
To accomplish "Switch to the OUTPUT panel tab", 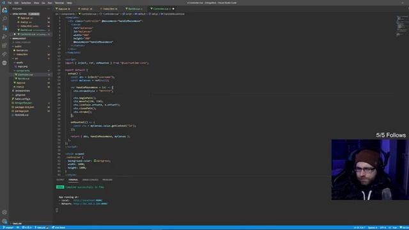I will point(60,180).
